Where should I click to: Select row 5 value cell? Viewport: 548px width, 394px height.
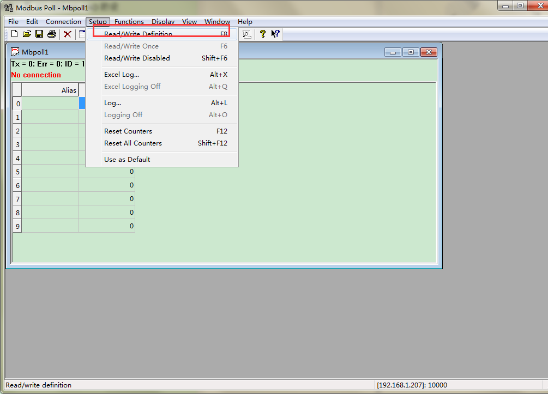(x=107, y=172)
